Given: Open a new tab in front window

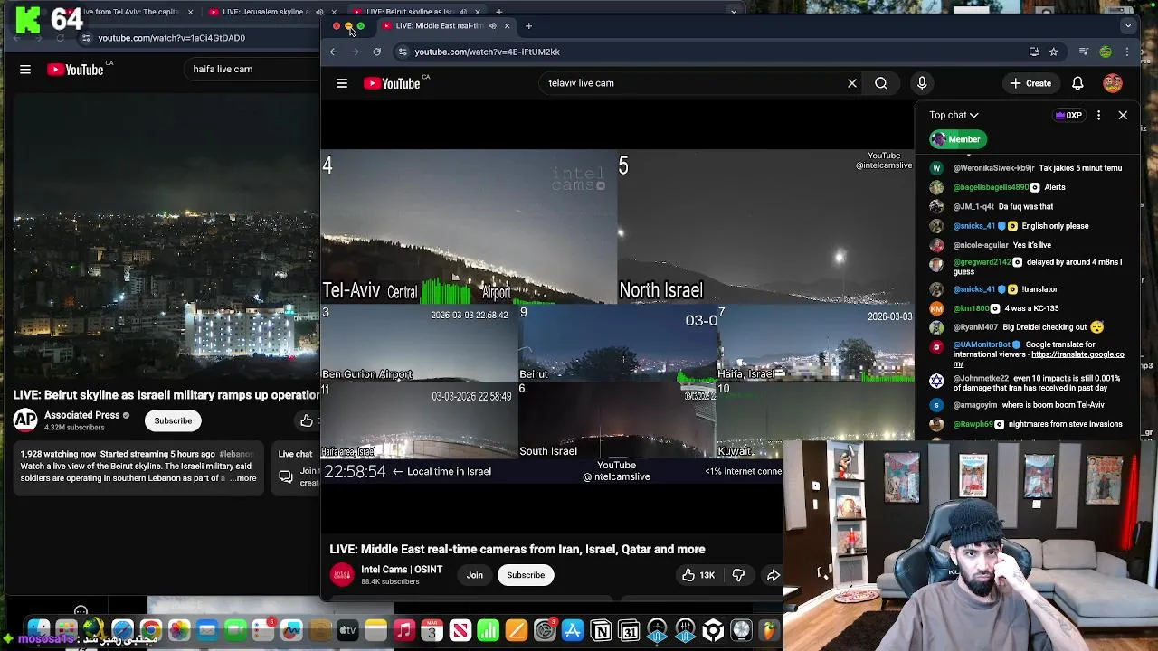Looking at the screenshot, I should (528, 26).
